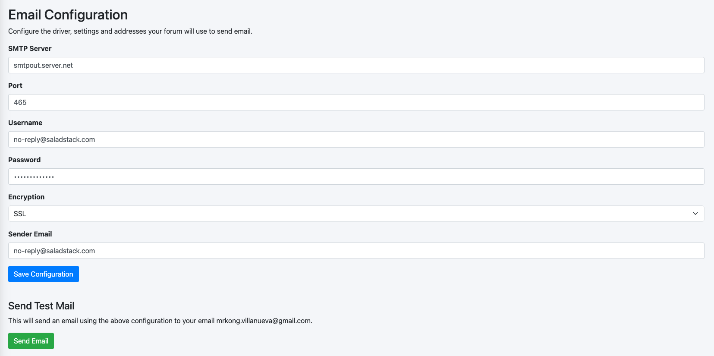Click the chevron arrow on Encryption select
The height and width of the screenshot is (356, 714).
click(695, 214)
